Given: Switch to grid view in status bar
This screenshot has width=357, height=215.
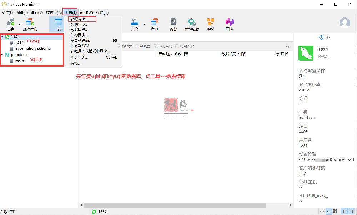Looking at the screenshot, I should point(322,211).
